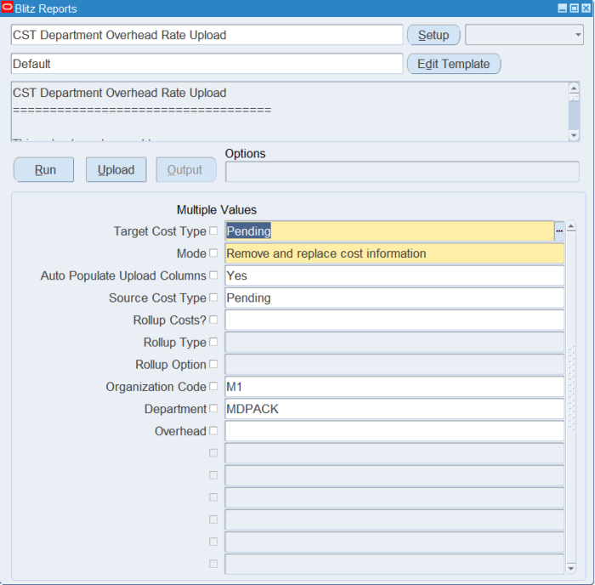Click the Output button

point(186,170)
